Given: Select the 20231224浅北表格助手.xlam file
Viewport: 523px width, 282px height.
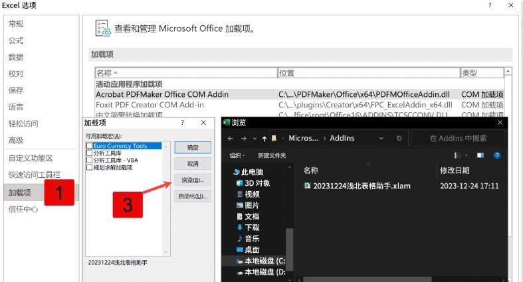Looking at the screenshot, I should (x=358, y=186).
